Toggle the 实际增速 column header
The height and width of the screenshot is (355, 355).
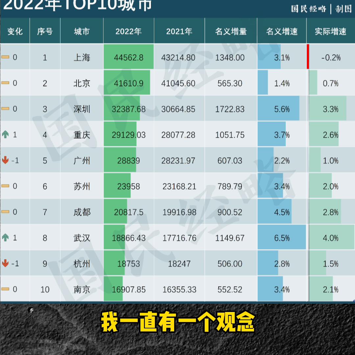pos(330,31)
